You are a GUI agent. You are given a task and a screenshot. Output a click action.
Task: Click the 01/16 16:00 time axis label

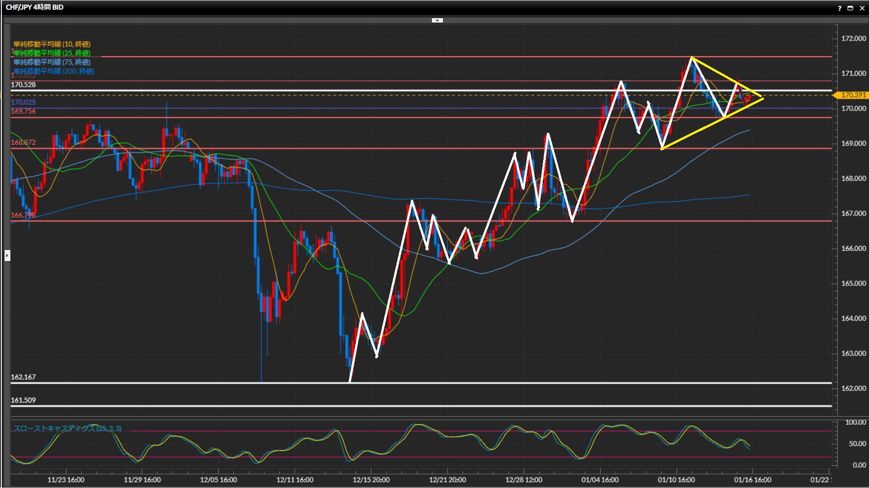[x=752, y=480]
